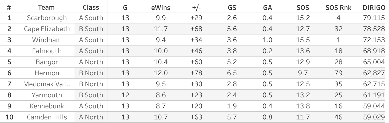Click the SOS Rnk column header
The width and height of the screenshot is (389, 123).
[338, 7]
